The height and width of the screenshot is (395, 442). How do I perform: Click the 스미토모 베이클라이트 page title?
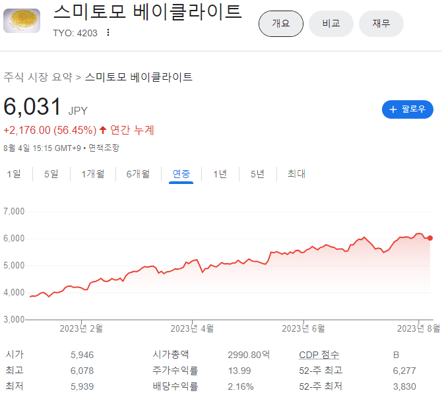click(x=148, y=13)
